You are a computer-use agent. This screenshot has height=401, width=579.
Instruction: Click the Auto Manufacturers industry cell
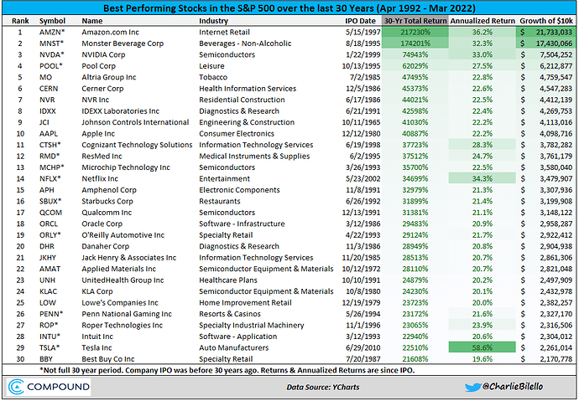[x=234, y=348]
